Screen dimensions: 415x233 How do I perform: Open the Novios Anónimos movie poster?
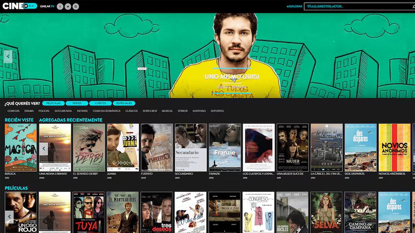[394, 147]
